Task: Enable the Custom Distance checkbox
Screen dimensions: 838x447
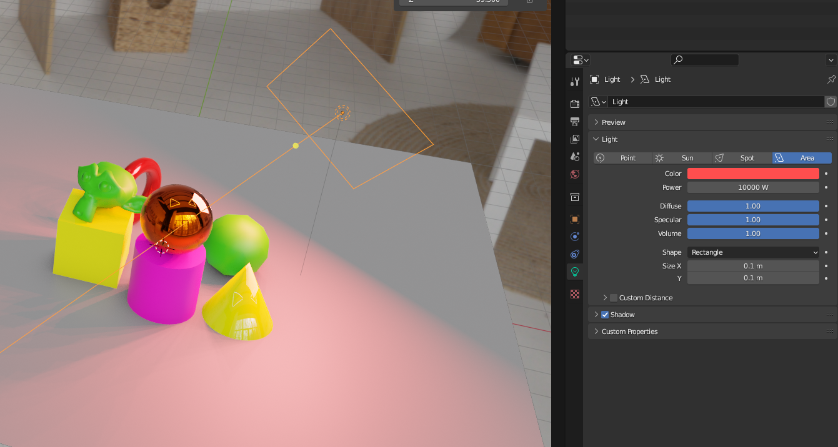Action: coord(614,298)
